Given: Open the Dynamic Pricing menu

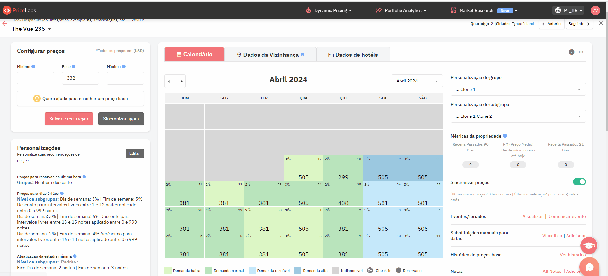Looking at the screenshot, I should pyautogui.click(x=329, y=10).
